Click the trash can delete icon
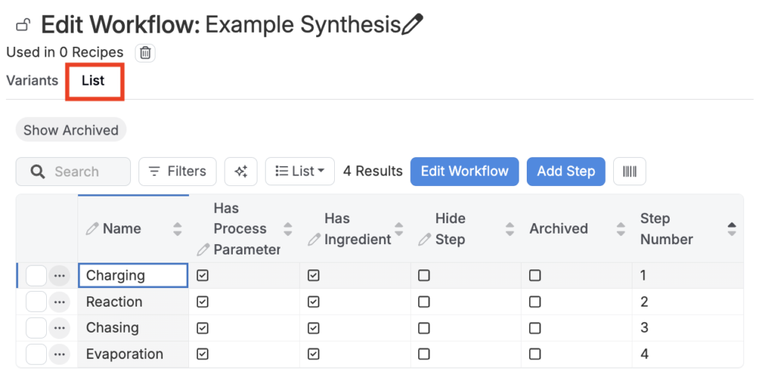Viewport: 762px width, 384px height. click(x=146, y=53)
